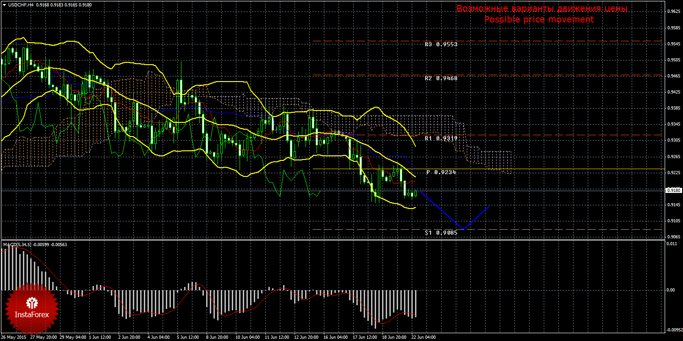Click the InstaForex logo badge

31,307
